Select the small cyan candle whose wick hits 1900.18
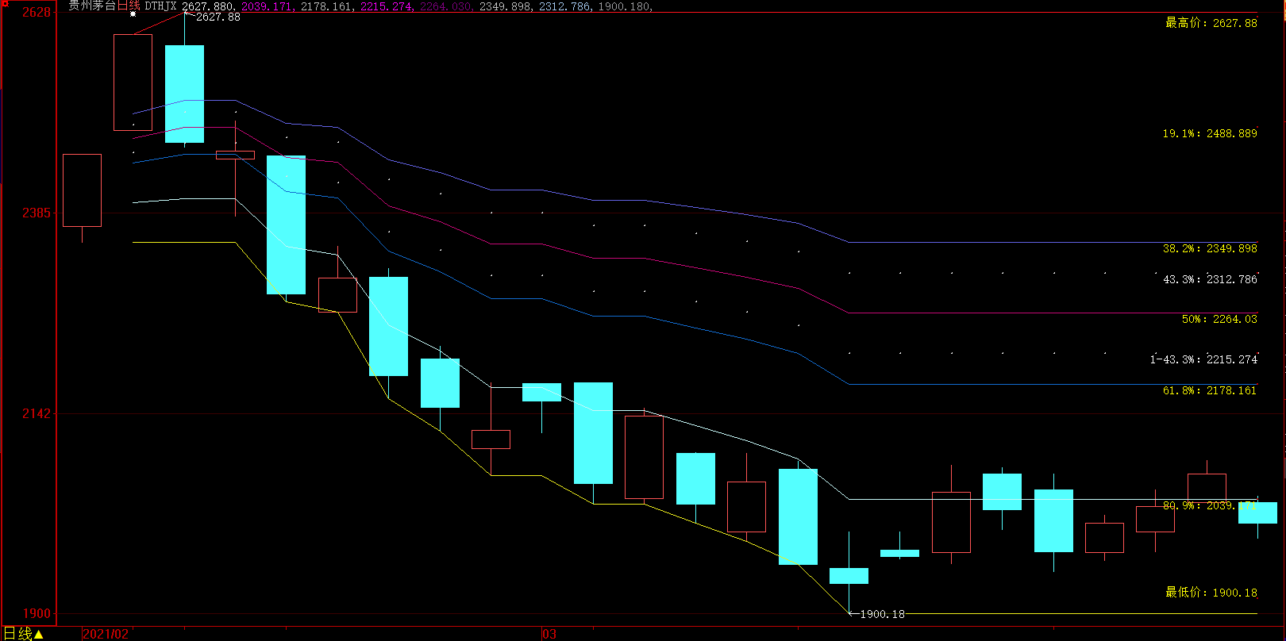1286x641 pixels. [x=849, y=576]
